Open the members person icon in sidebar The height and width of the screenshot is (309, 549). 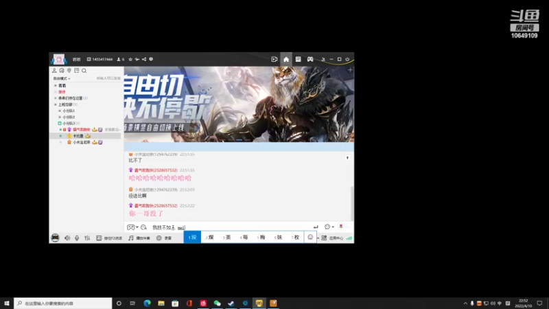54,71
